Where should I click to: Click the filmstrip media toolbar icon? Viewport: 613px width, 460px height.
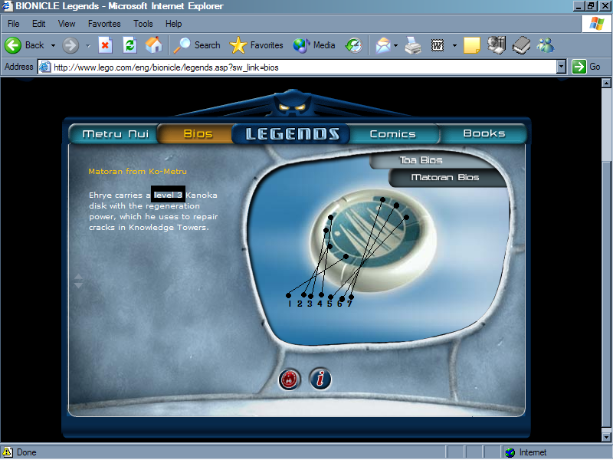coord(497,45)
